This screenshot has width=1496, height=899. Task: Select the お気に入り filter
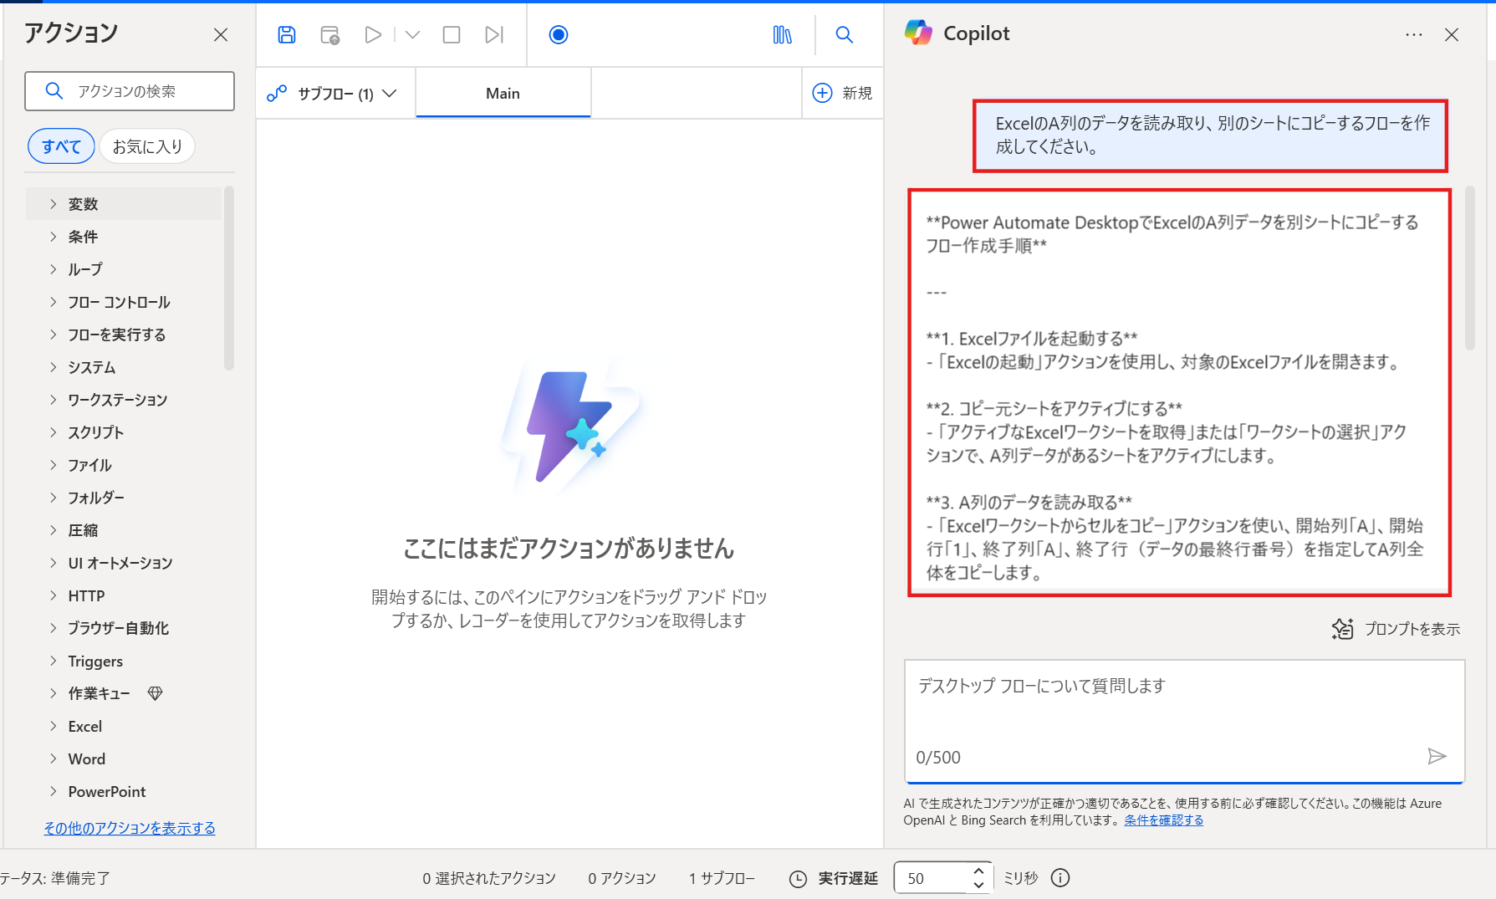147,146
